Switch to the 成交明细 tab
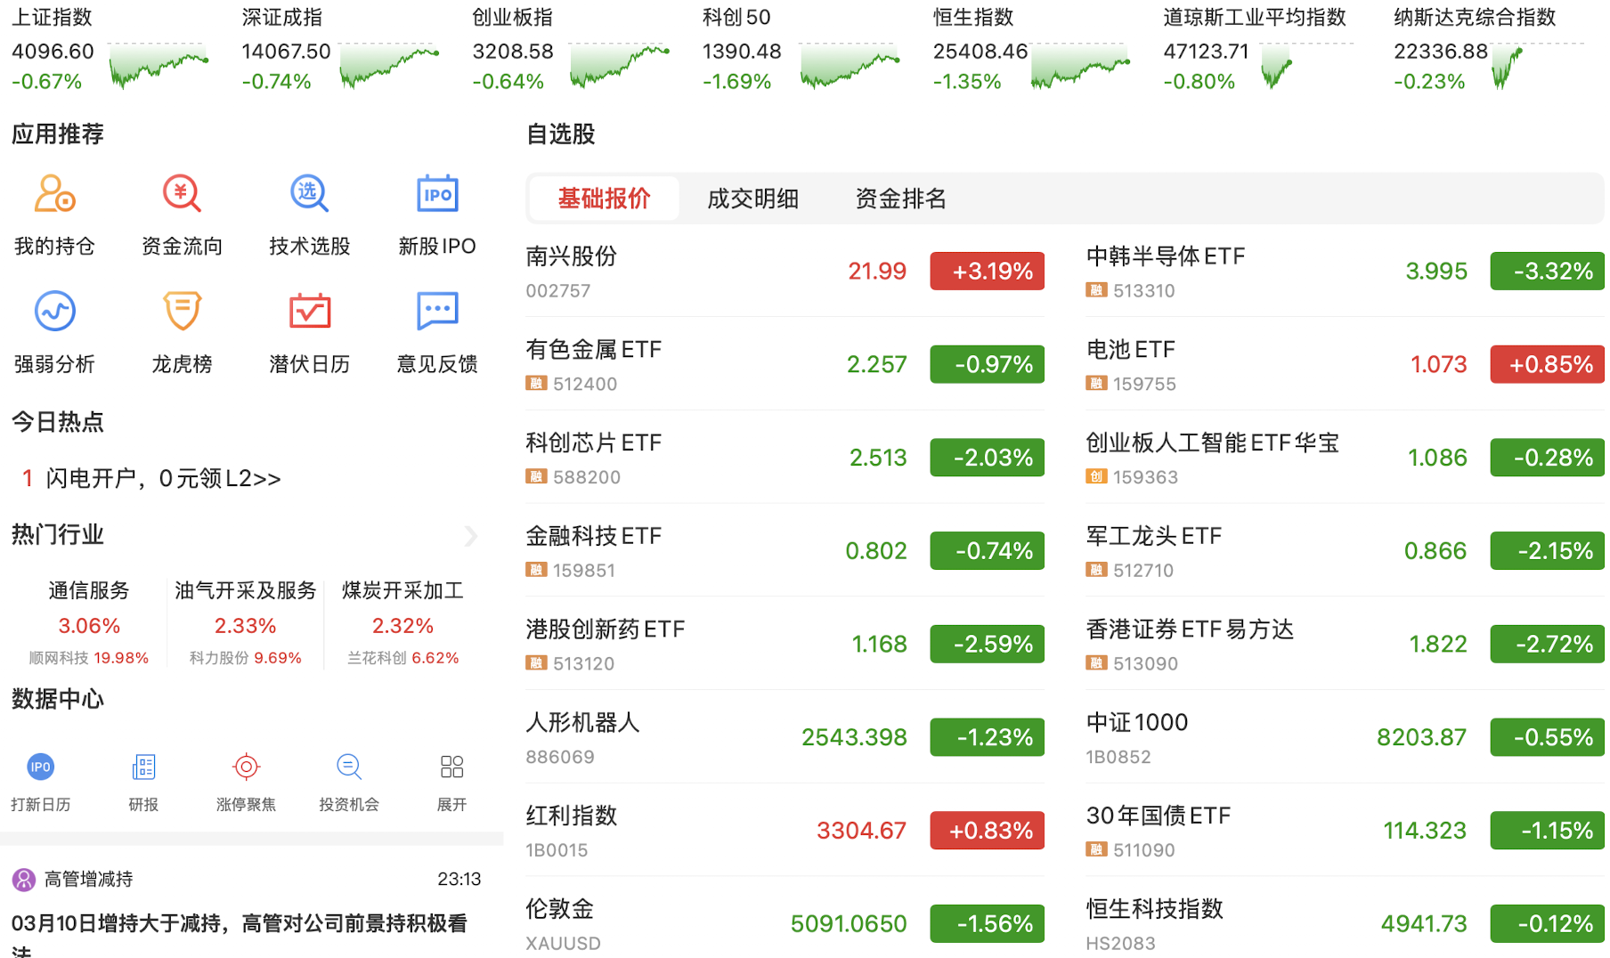 (752, 199)
